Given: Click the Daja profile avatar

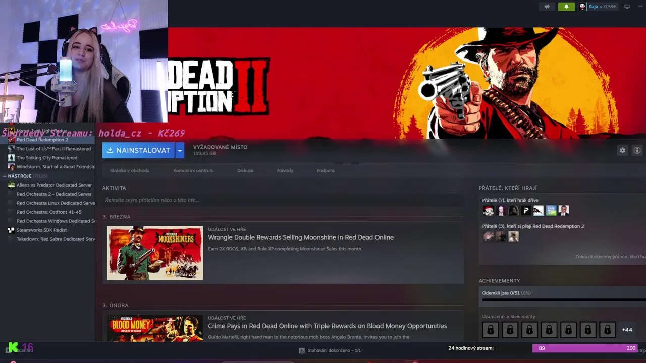Looking at the screenshot, I should pyautogui.click(x=582, y=7).
